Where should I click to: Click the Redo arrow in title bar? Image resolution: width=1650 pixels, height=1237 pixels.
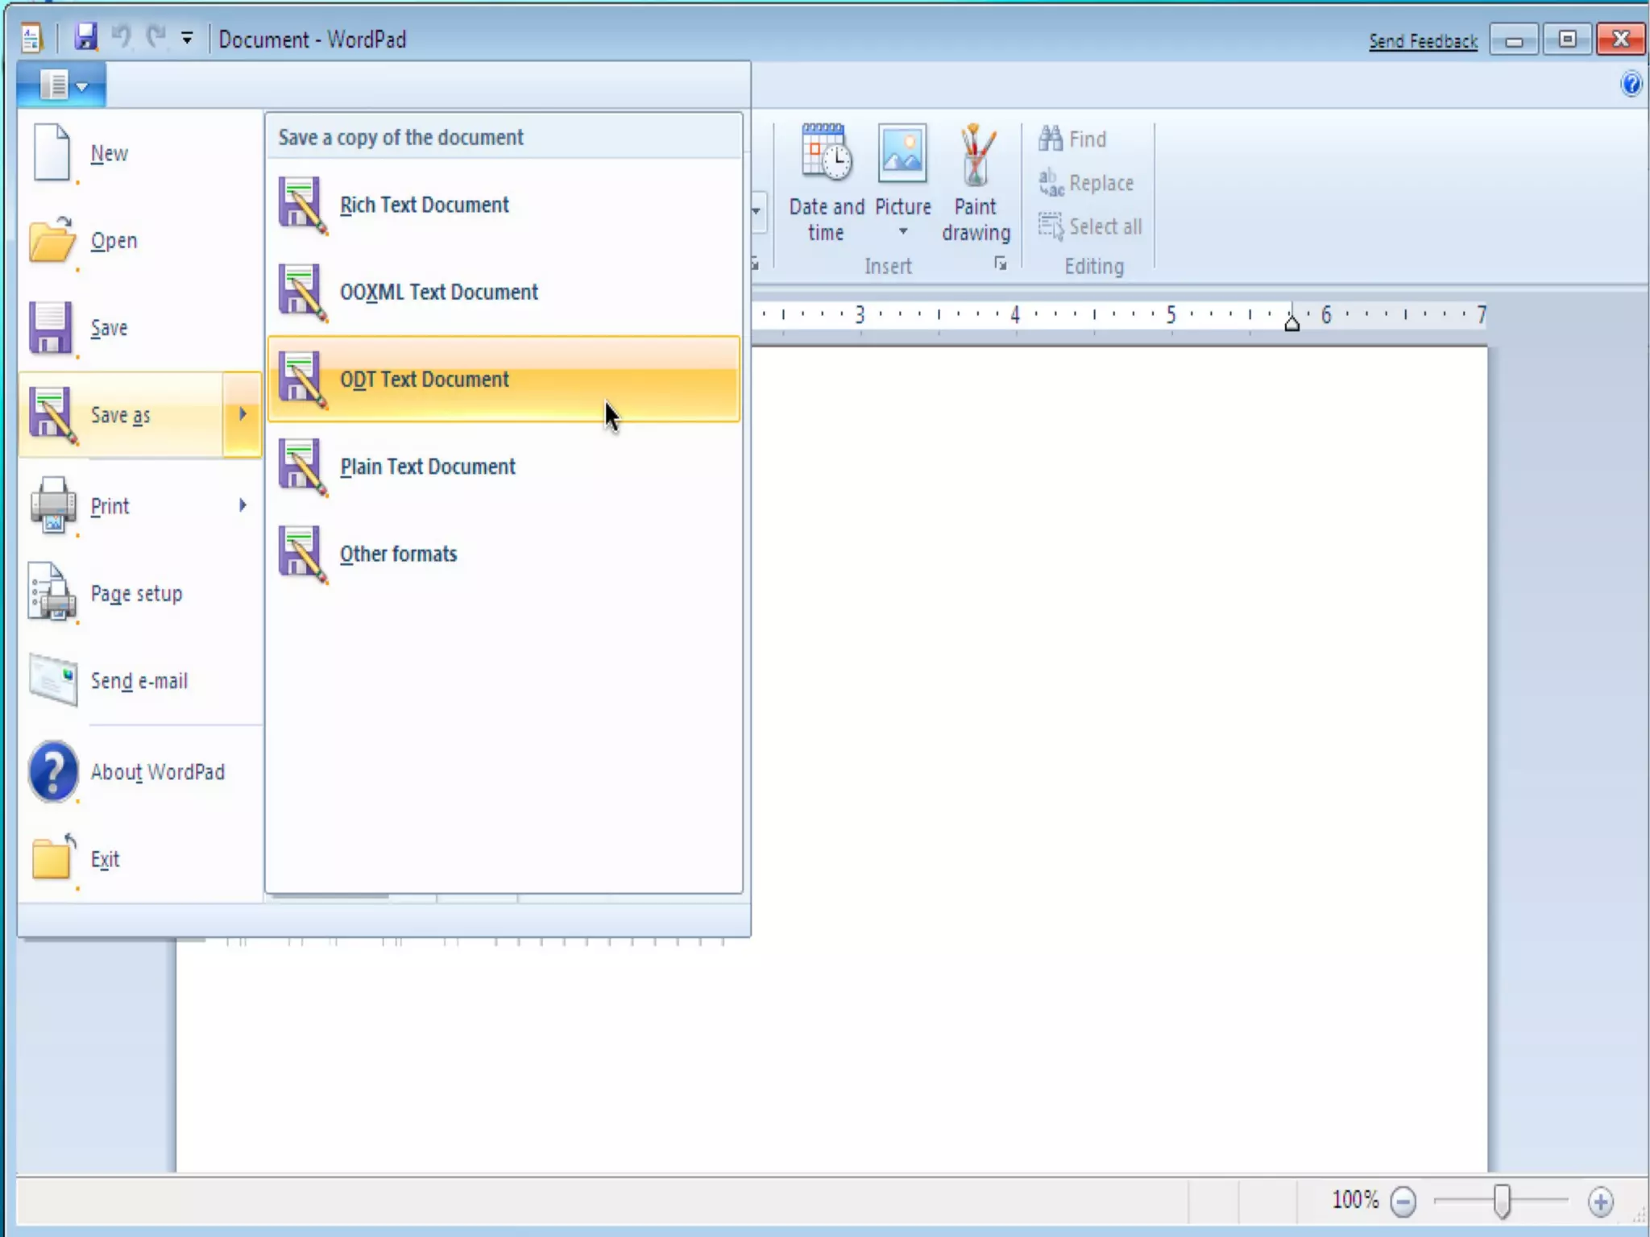(156, 36)
